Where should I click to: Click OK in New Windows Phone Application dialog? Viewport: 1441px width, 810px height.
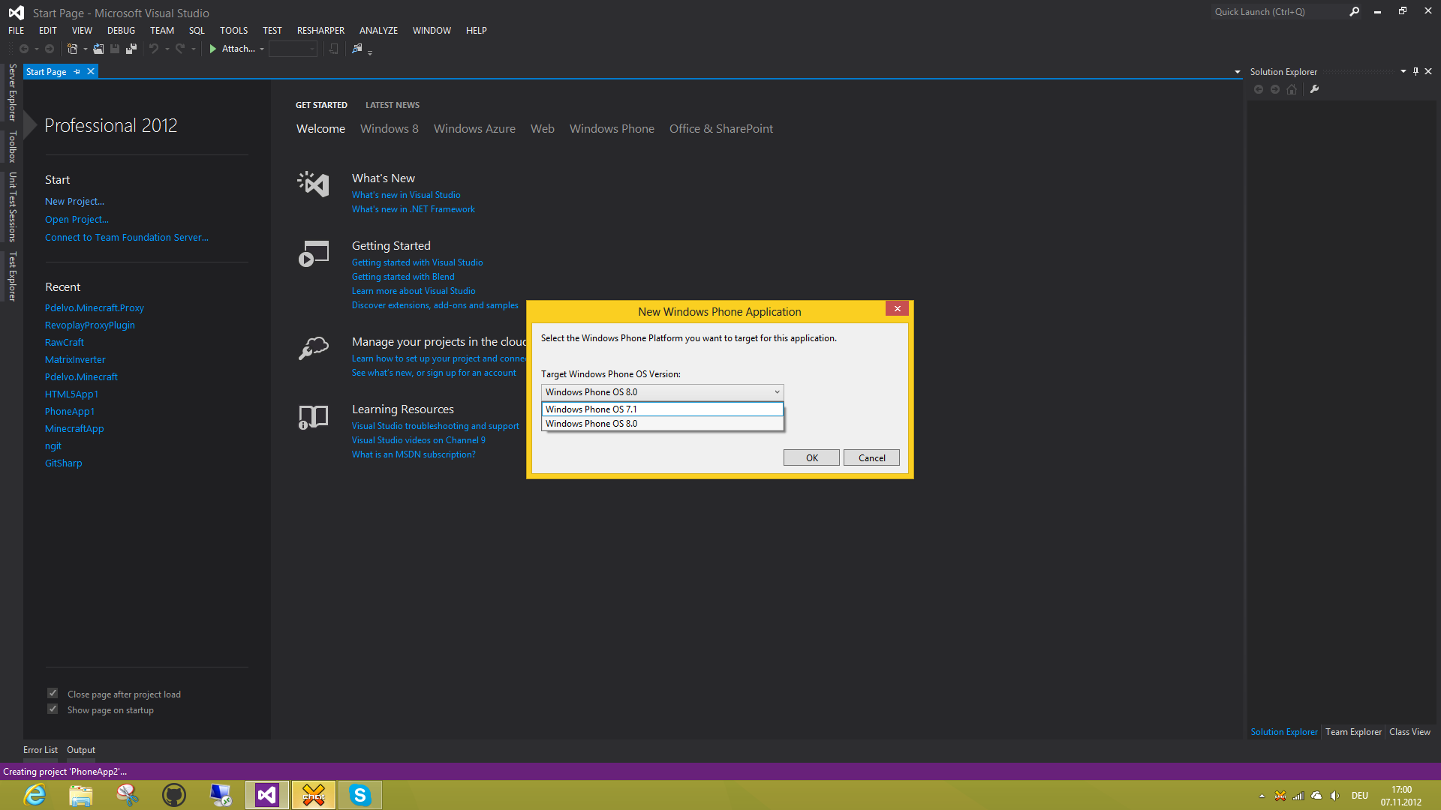tap(811, 457)
